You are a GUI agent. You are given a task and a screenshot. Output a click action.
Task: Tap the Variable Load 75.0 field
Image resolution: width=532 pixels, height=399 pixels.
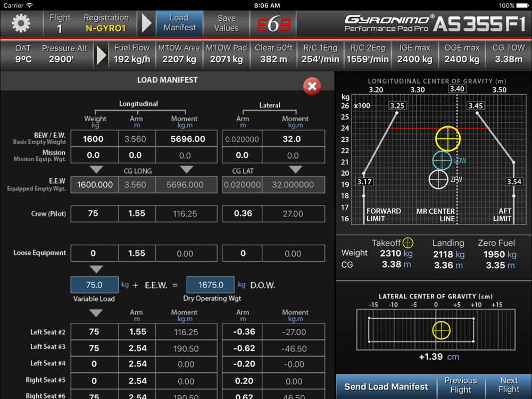point(94,285)
